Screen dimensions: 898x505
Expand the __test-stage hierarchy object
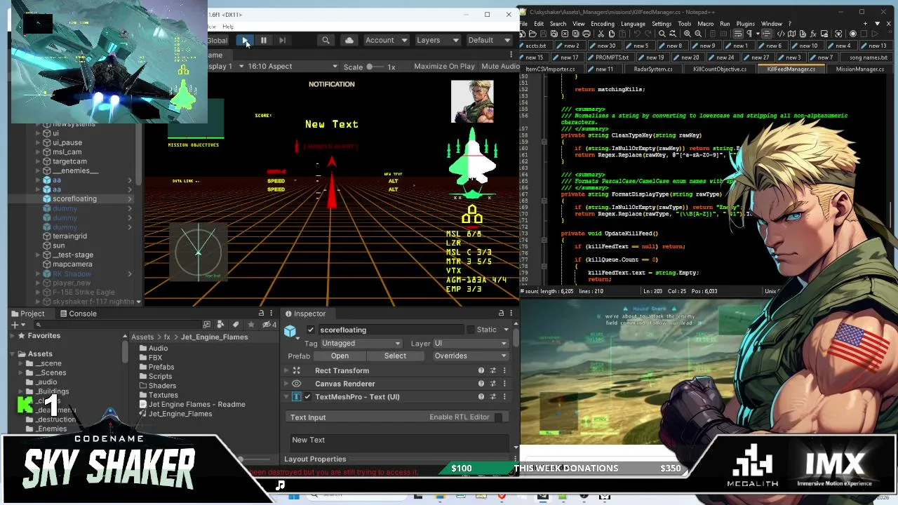pyautogui.click(x=38, y=255)
